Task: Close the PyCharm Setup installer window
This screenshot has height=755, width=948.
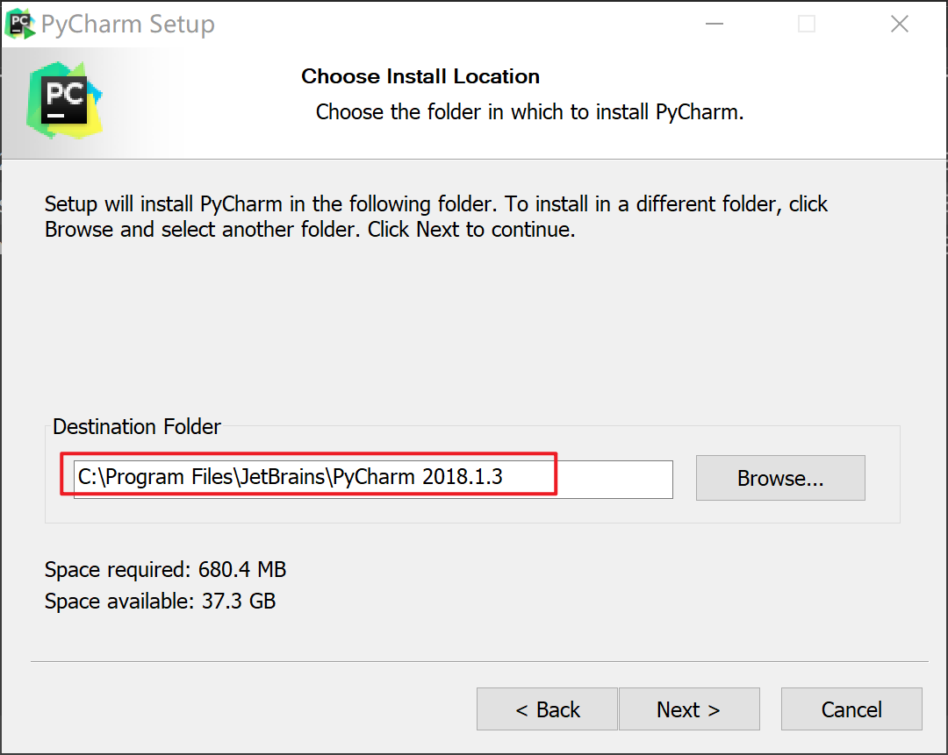Action: [900, 25]
